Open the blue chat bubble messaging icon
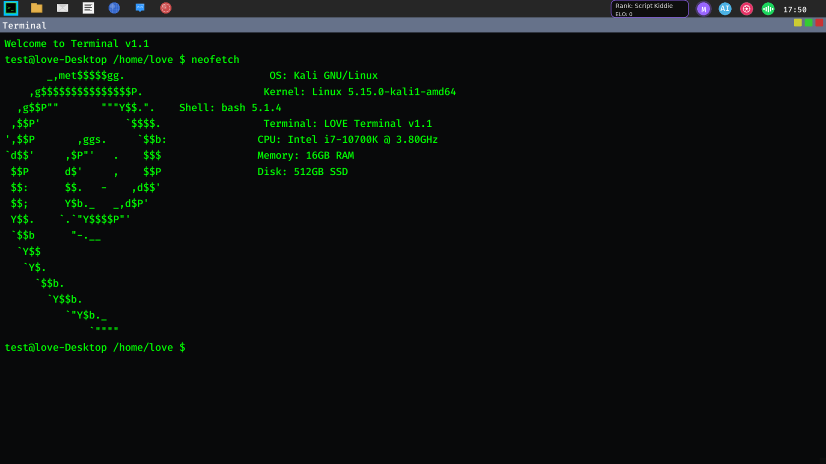 tap(140, 8)
